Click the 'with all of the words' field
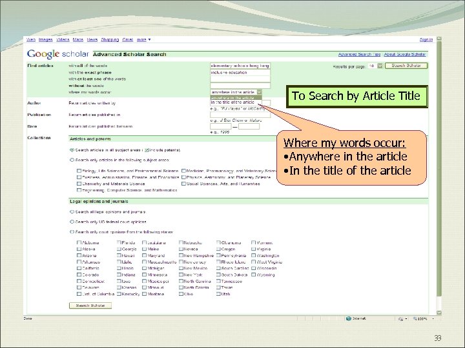This screenshot has height=348, width=465. pyautogui.click(x=240, y=66)
